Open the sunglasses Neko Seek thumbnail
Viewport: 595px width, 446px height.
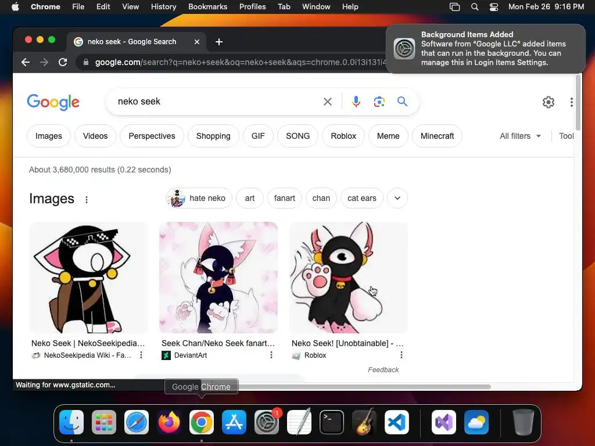click(x=88, y=278)
